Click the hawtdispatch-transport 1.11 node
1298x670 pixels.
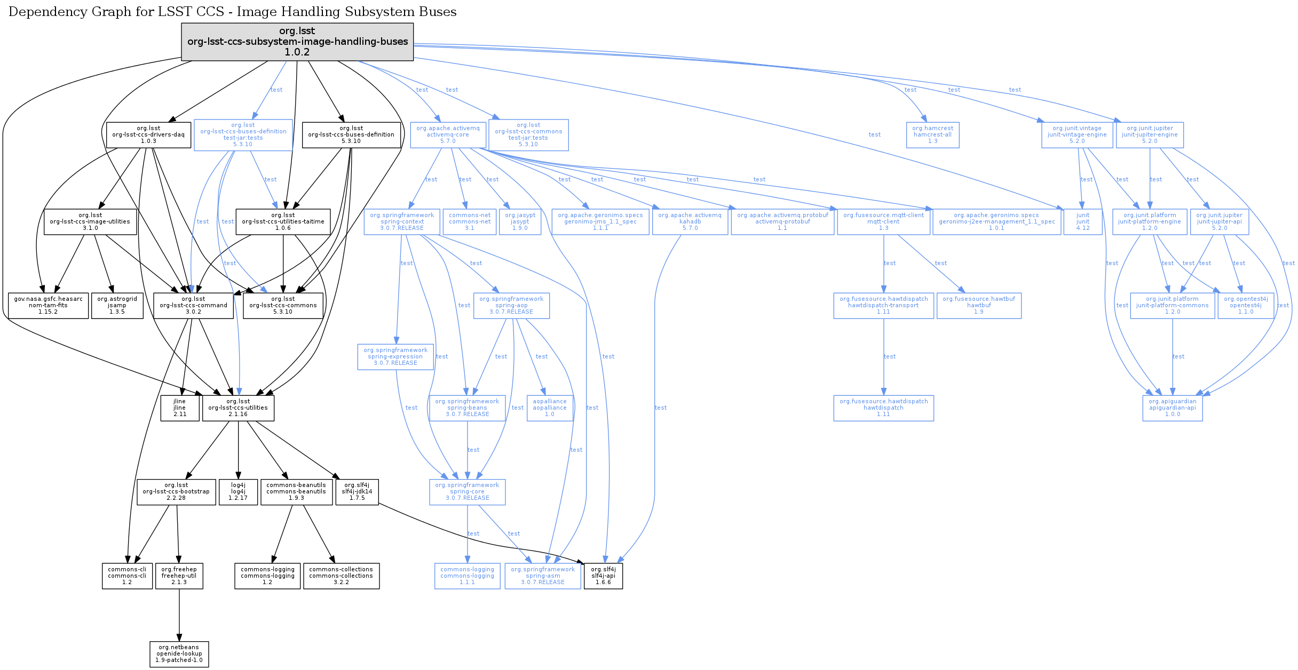(883, 306)
